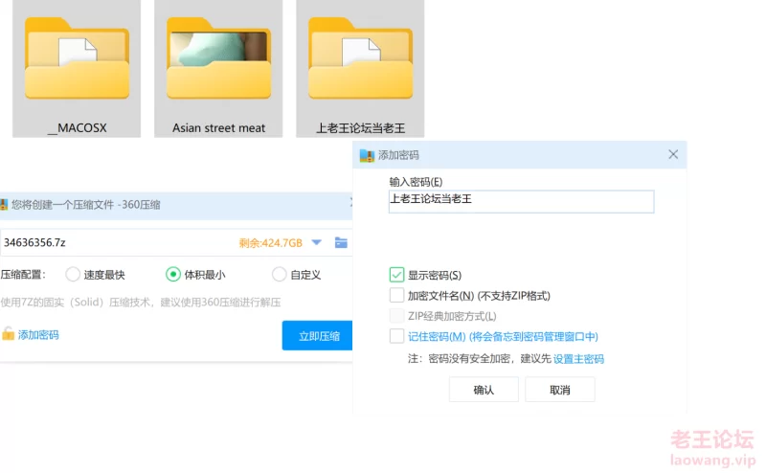This screenshot has width=766, height=473.
Task: Click the browse folder icon beside the archive name
Action: (341, 242)
